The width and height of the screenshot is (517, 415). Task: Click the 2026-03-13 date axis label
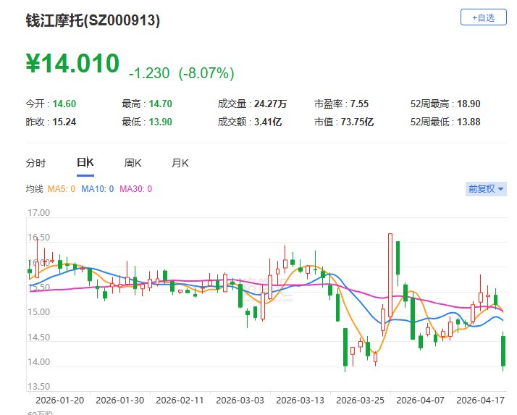point(300,401)
